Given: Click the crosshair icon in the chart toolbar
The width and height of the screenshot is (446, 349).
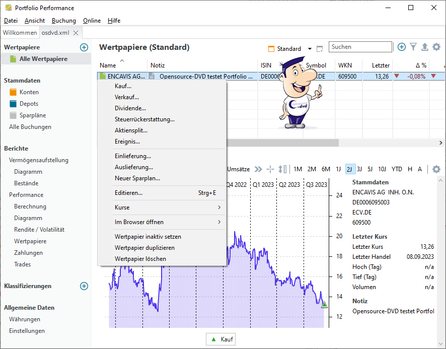Looking at the screenshot, I should click(x=270, y=169).
